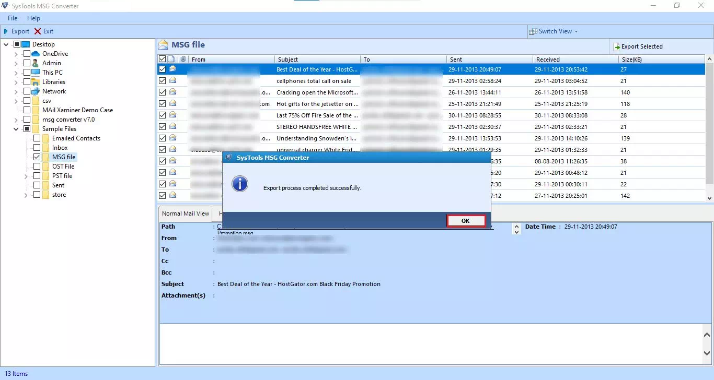Sort list by Subject column header
This screenshot has height=380, width=714.
[317, 60]
